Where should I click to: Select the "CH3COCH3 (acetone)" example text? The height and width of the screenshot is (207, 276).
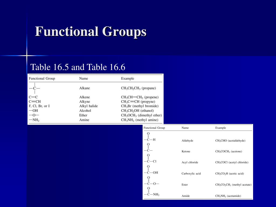pos(229,151)
